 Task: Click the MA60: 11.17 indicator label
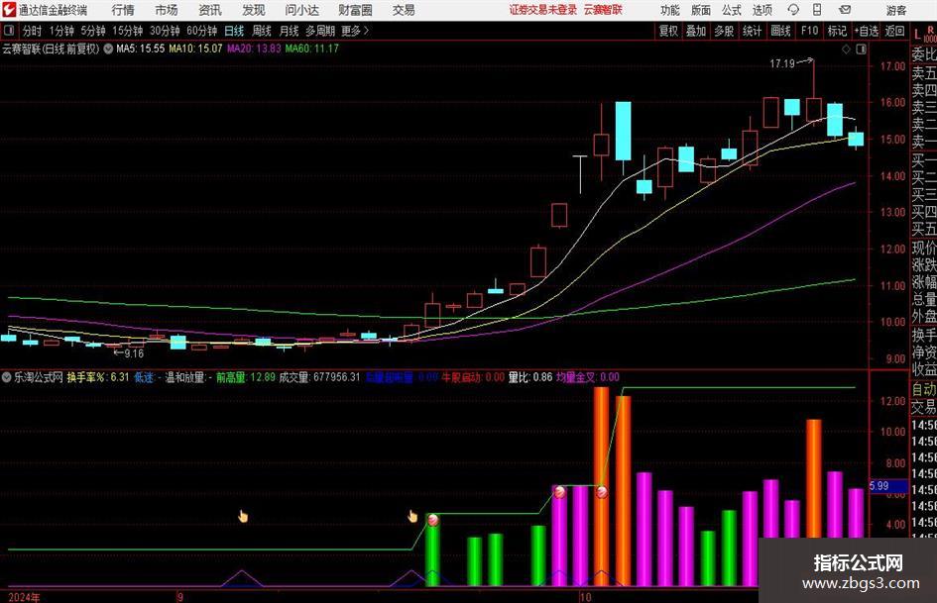coord(312,49)
